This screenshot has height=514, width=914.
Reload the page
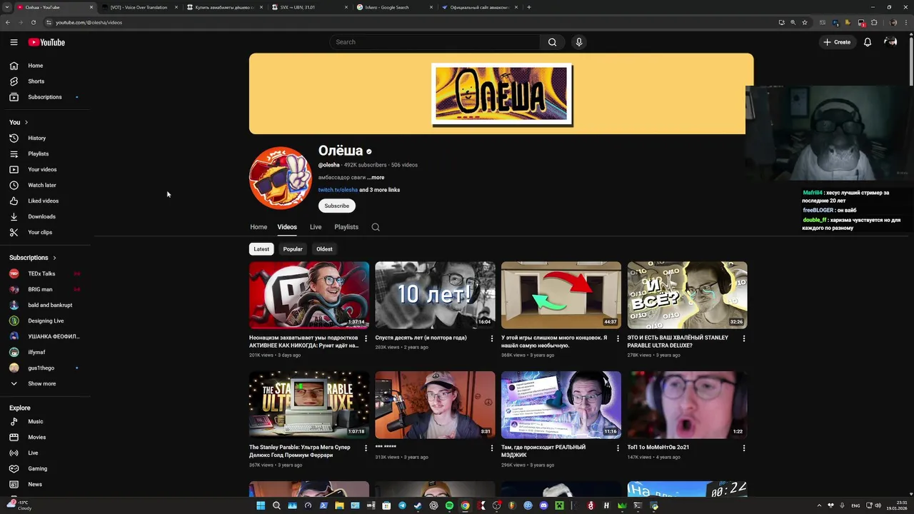click(33, 22)
